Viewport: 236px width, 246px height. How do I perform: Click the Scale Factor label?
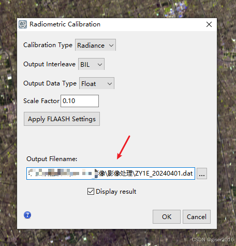click(41, 101)
